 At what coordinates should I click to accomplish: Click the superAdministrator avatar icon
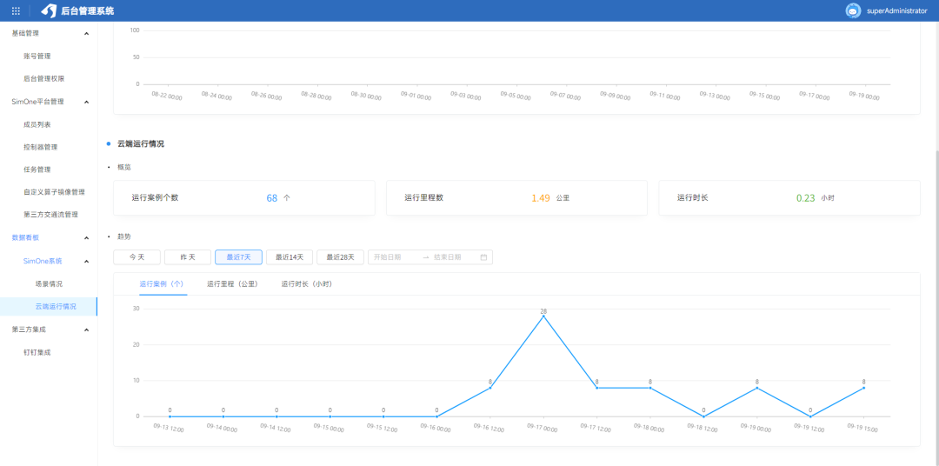[854, 10]
